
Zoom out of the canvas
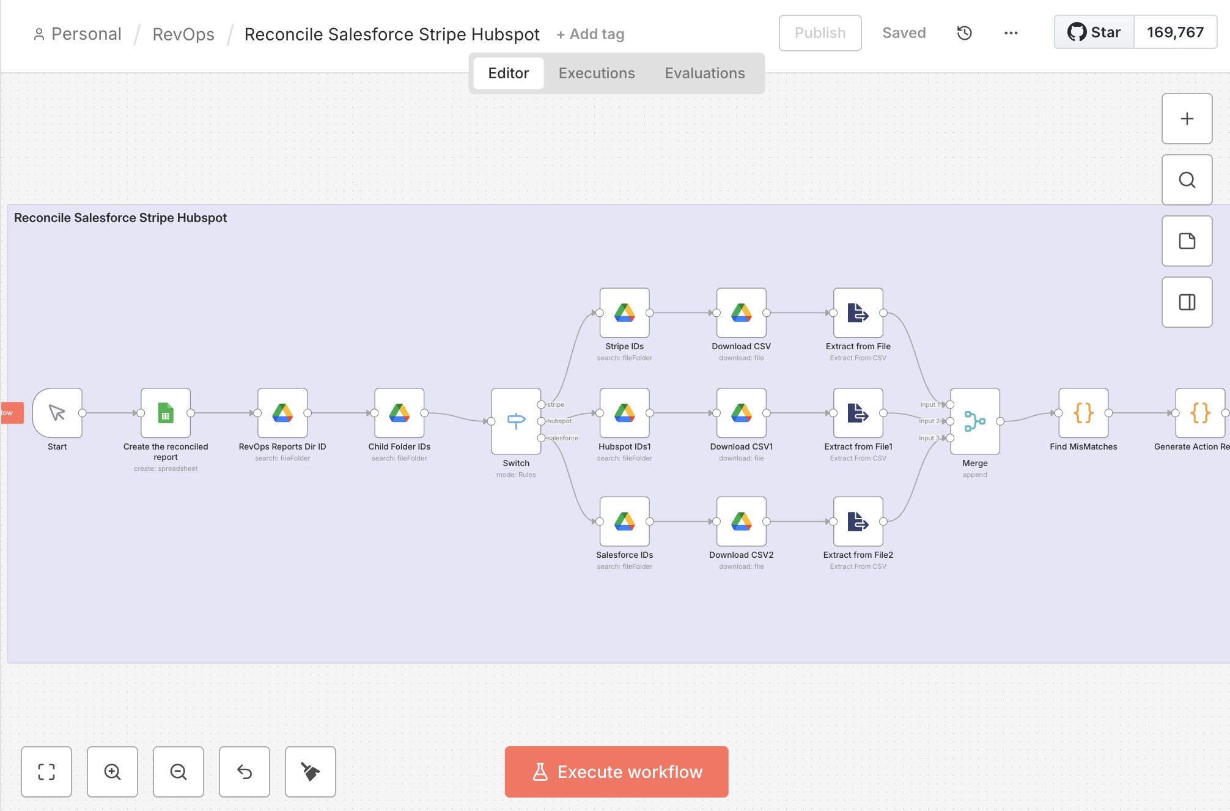(x=179, y=772)
